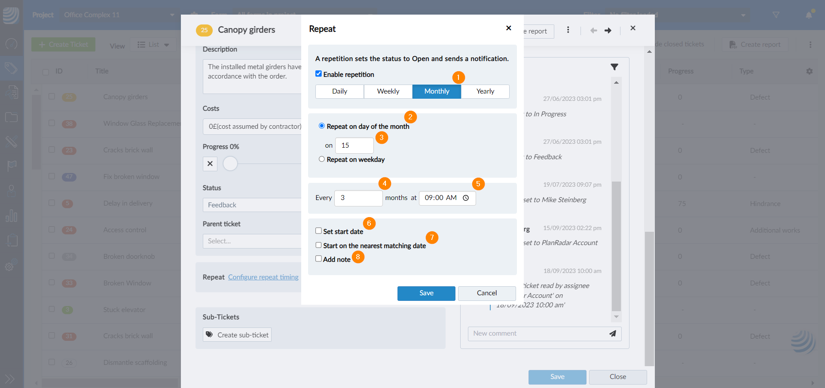Open the Parent ticket Select dropdown
The width and height of the screenshot is (825, 388).
pos(252,241)
